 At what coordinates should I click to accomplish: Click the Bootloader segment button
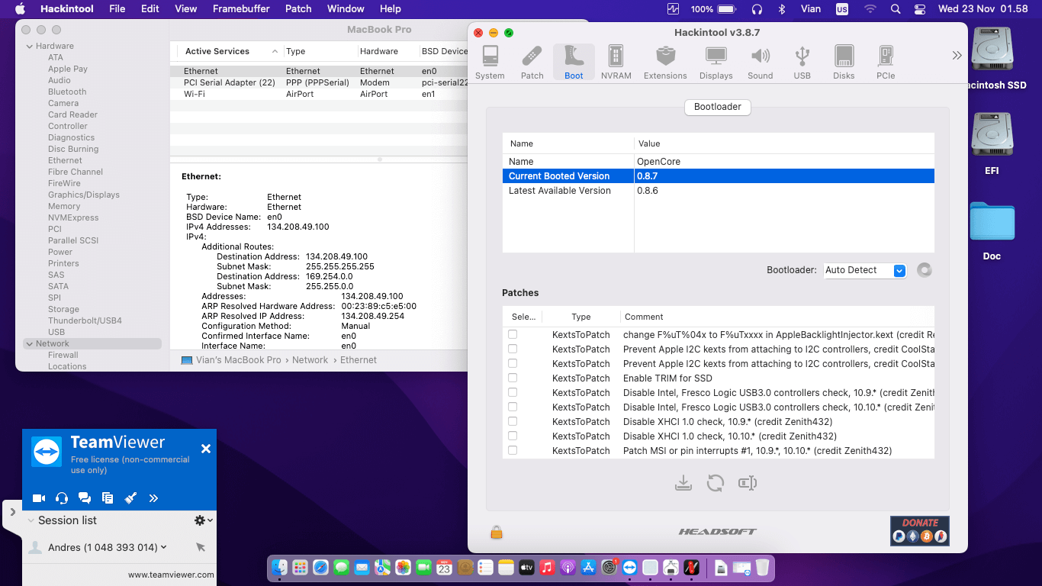pyautogui.click(x=717, y=107)
